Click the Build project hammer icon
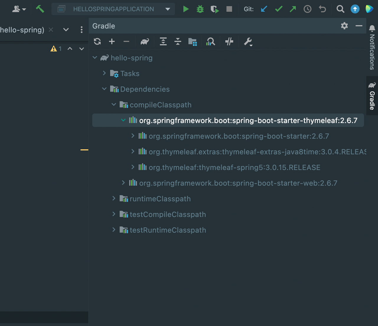The image size is (378, 326). pos(40,9)
